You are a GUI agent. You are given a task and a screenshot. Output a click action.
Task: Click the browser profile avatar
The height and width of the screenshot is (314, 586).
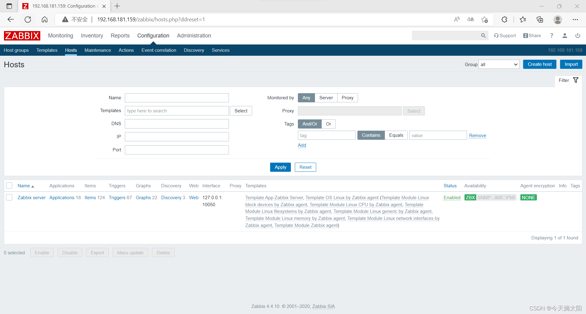click(x=558, y=19)
